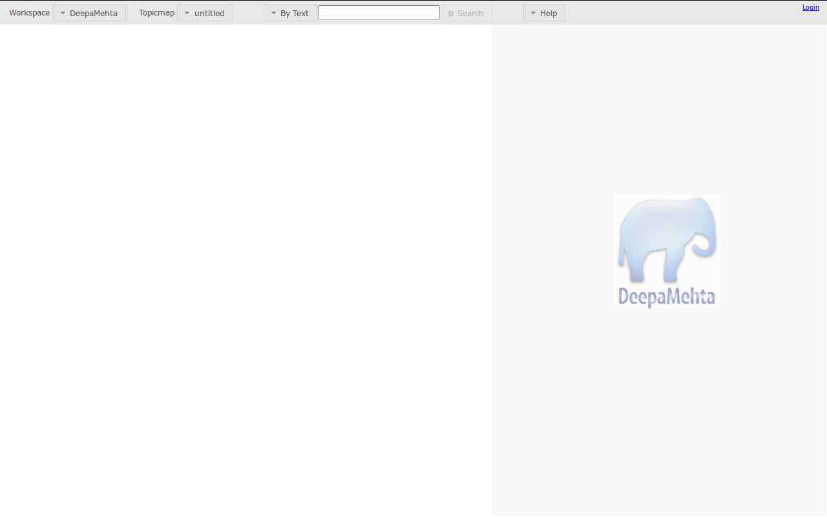Click the Login link
This screenshot has width=827, height=517.
tap(811, 7)
